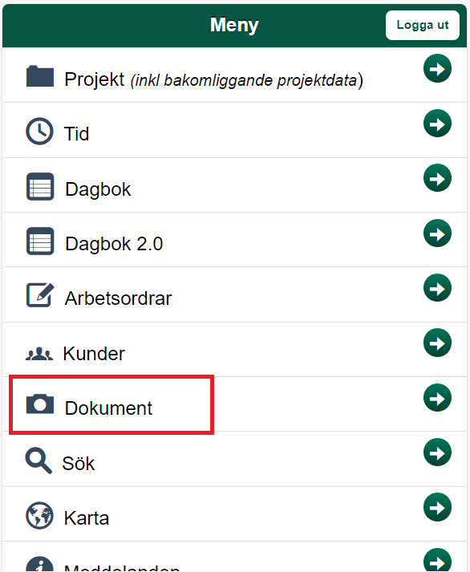Image resolution: width=470 pixels, height=572 pixels.
Task: Click the Kunder people group icon
Action: pyautogui.click(x=39, y=354)
